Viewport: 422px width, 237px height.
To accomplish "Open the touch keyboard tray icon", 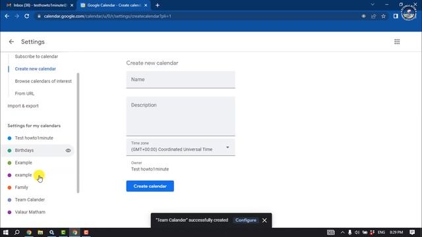I will 331,232.
